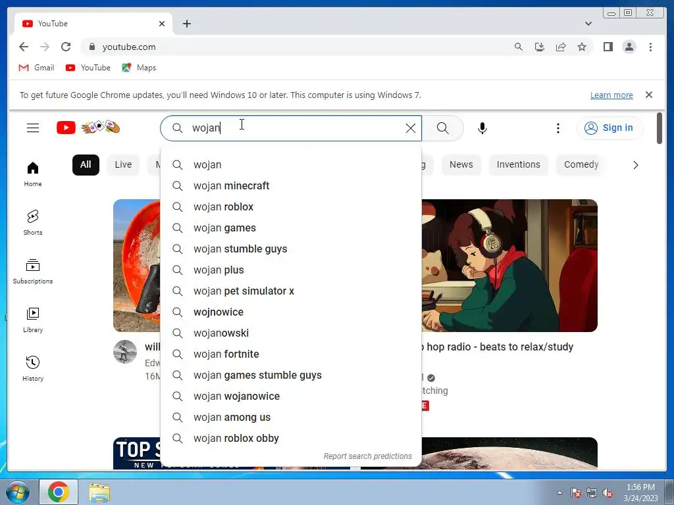Choose suggestion 'wojan fortnite'

click(290, 354)
